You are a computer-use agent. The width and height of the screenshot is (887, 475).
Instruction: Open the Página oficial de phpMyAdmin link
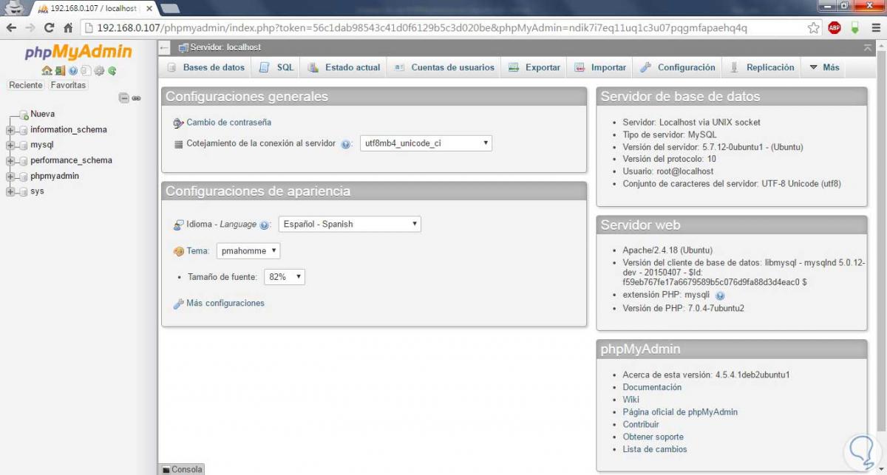pos(679,411)
